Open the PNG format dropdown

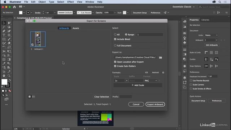[x=151, y=81]
